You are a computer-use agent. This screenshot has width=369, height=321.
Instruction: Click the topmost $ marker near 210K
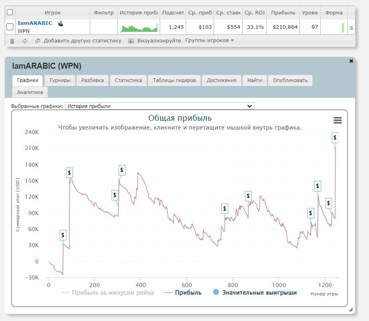click(335, 138)
